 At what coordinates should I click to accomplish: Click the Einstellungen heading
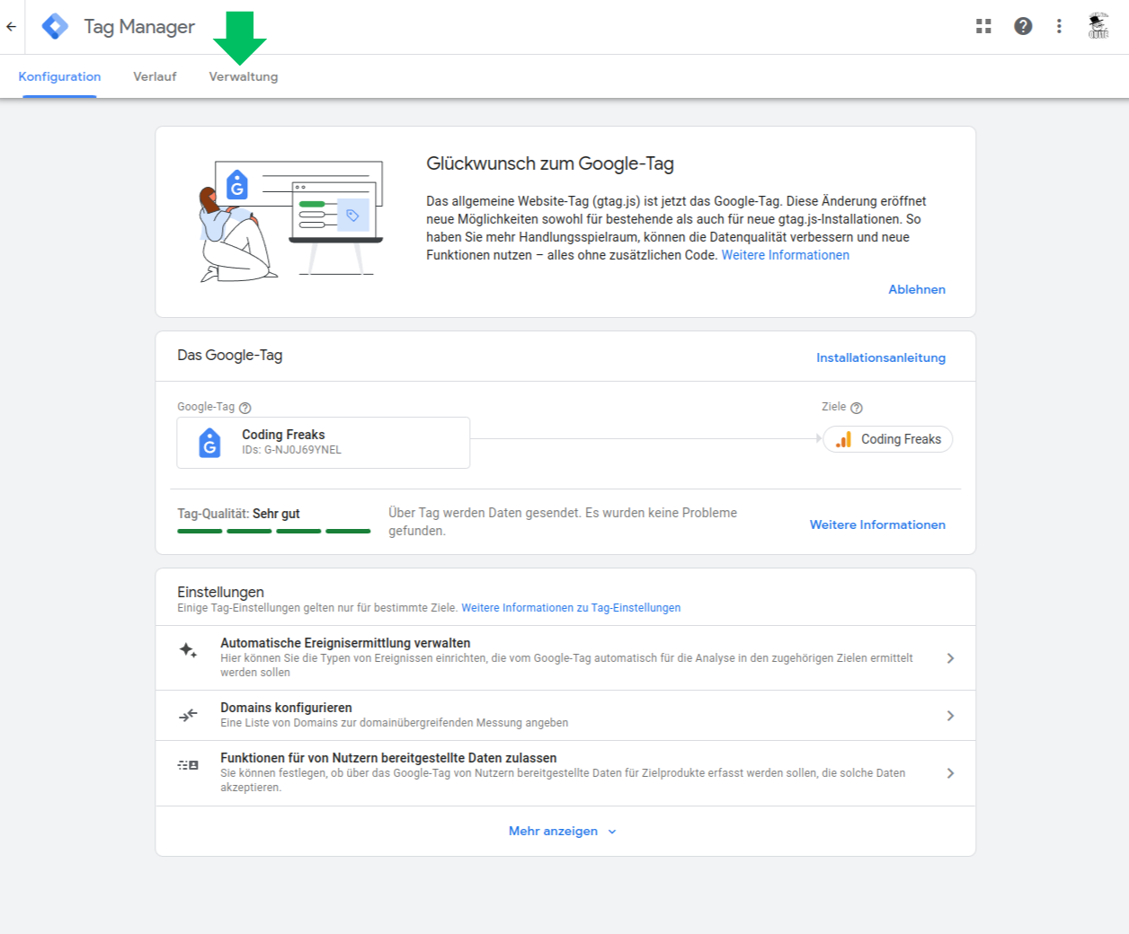pyautogui.click(x=220, y=592)
